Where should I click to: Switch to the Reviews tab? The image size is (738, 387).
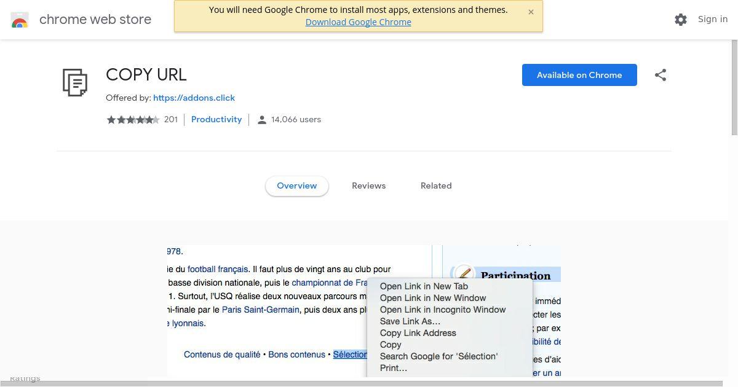pos(368,186)
